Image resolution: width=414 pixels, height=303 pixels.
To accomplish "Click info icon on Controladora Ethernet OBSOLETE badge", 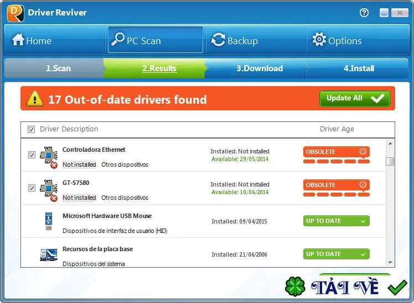I will (x=363, y=151).
